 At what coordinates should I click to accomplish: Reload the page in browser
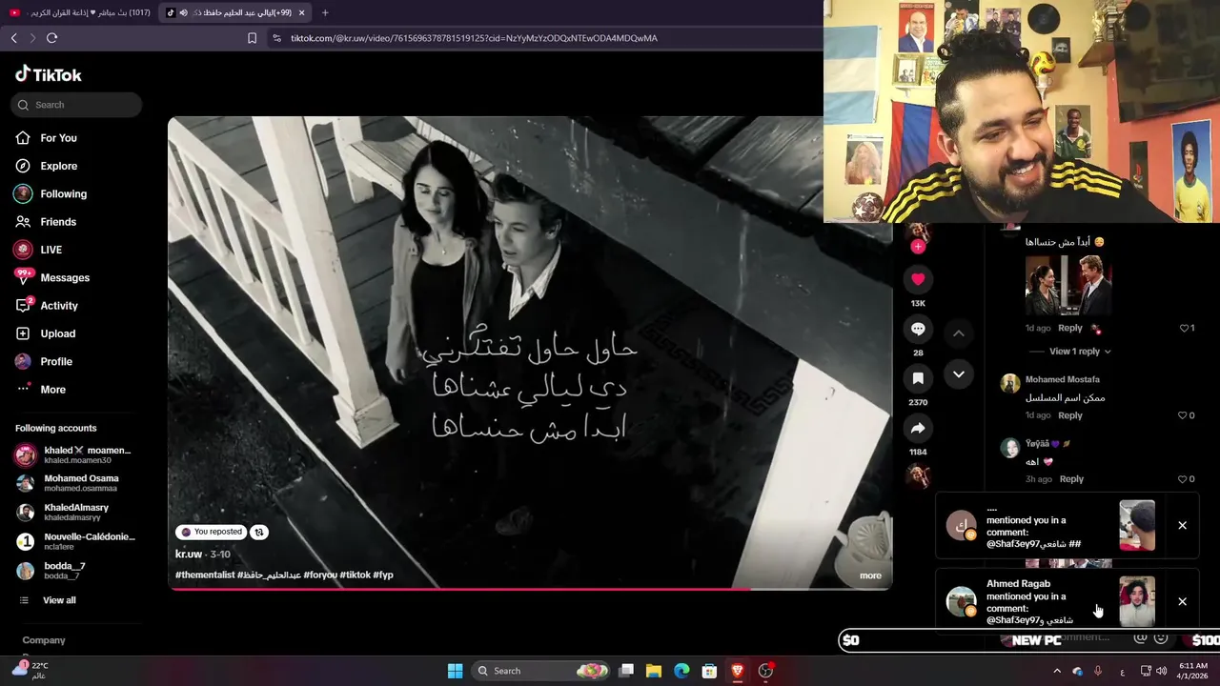click(51, 38)
